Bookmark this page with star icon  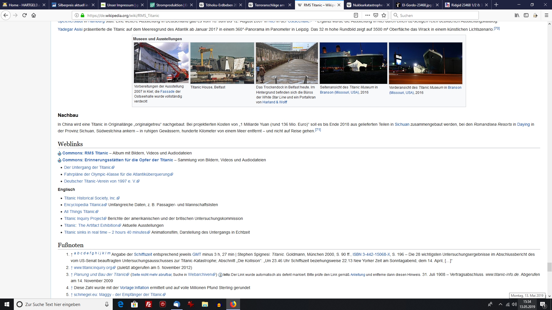(x=384, y=15)
